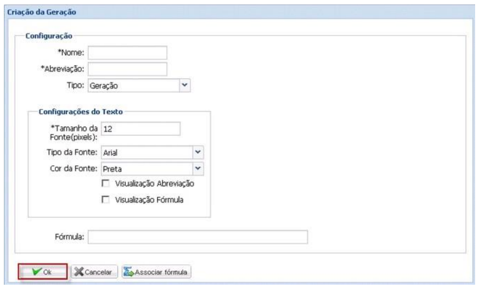Toggle the Visualização Fórmula checkbox
The width and height of the screenshot is (479, 288).
tap(104, 200)
